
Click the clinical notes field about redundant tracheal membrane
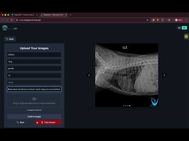pyautogui.click(x=34, y=89)
